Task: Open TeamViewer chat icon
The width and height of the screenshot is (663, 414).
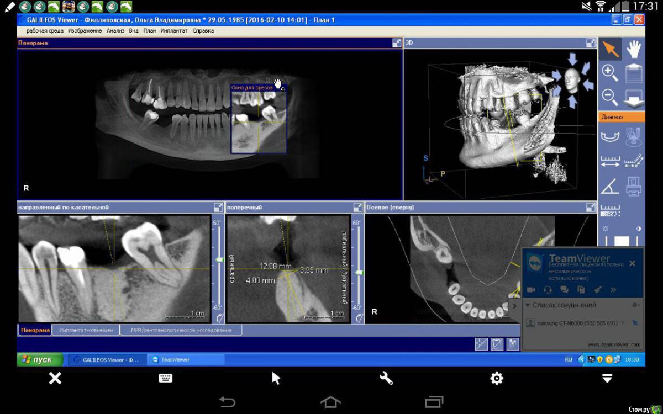Action: [564, 289]
